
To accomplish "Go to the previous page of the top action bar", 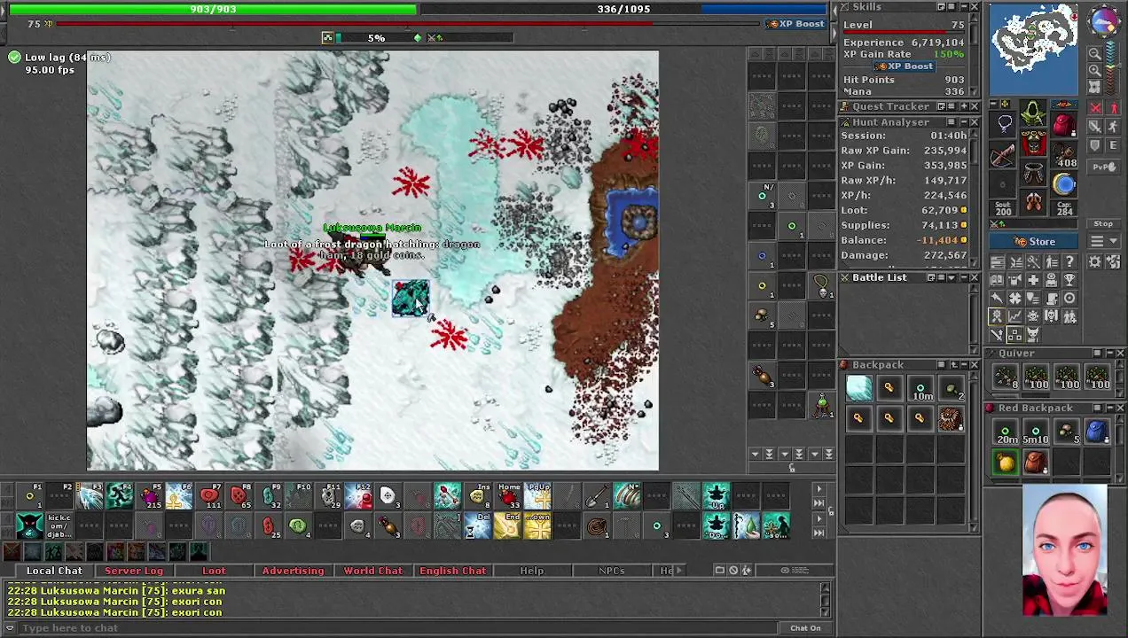I will [7, 487].
